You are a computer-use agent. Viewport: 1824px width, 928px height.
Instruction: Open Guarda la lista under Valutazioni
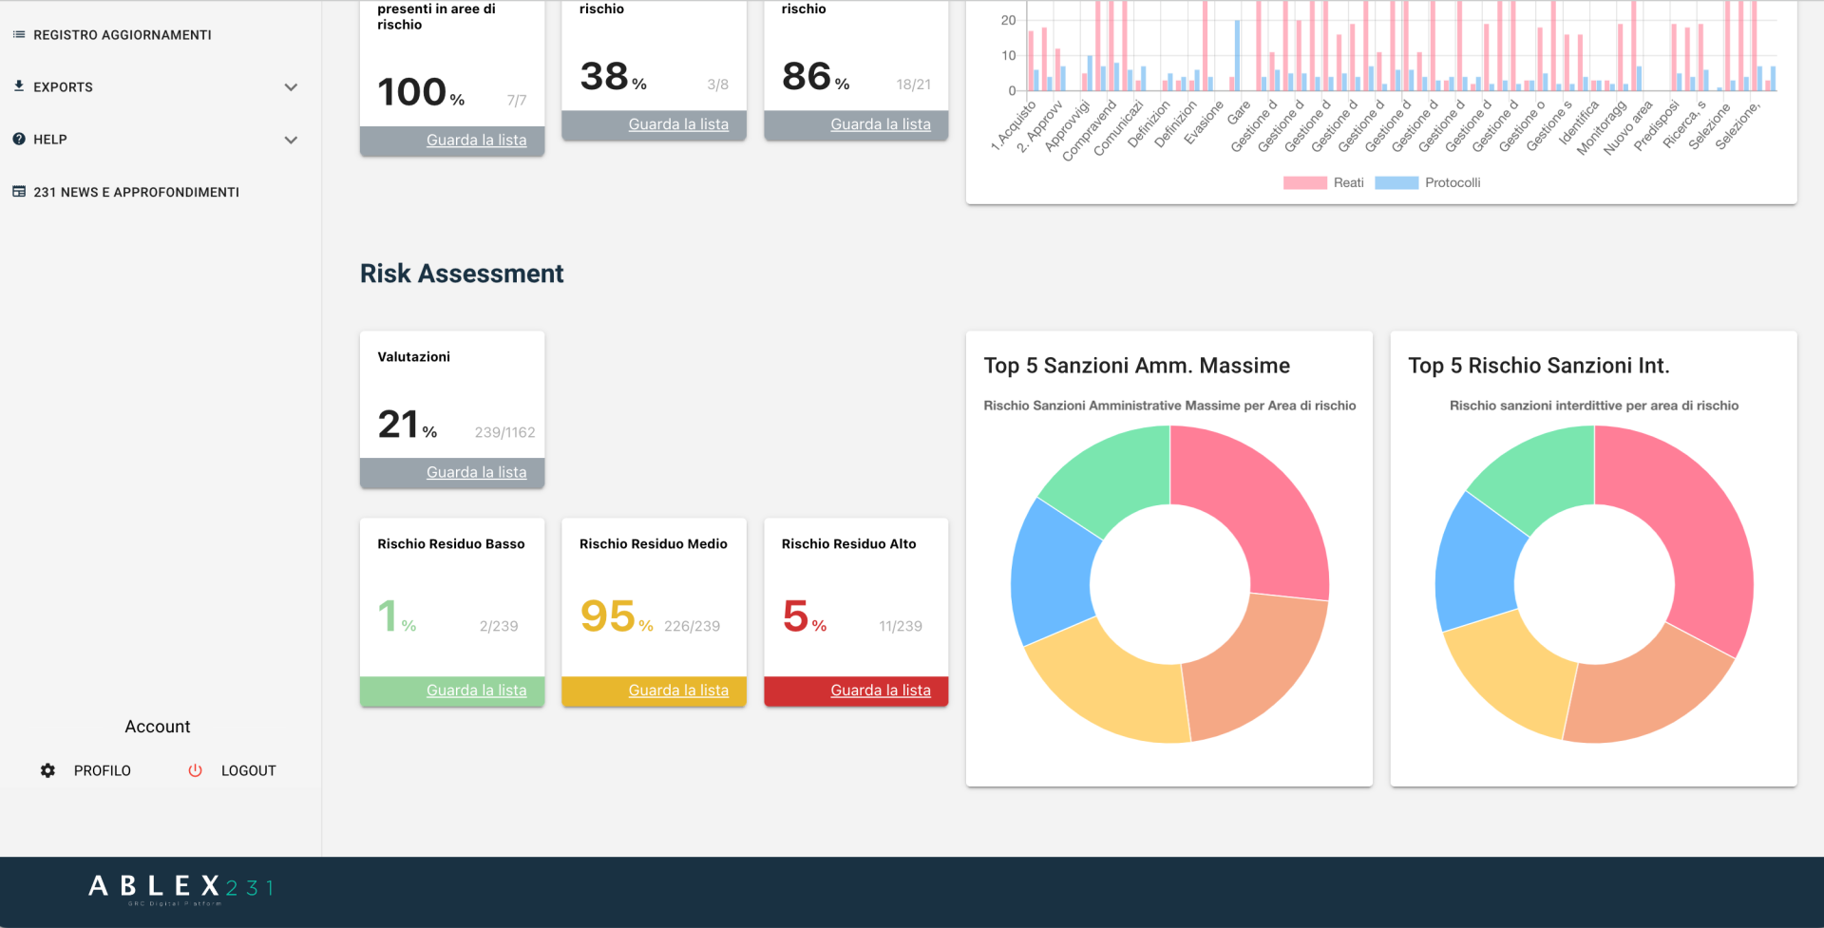tap(476, 472)
